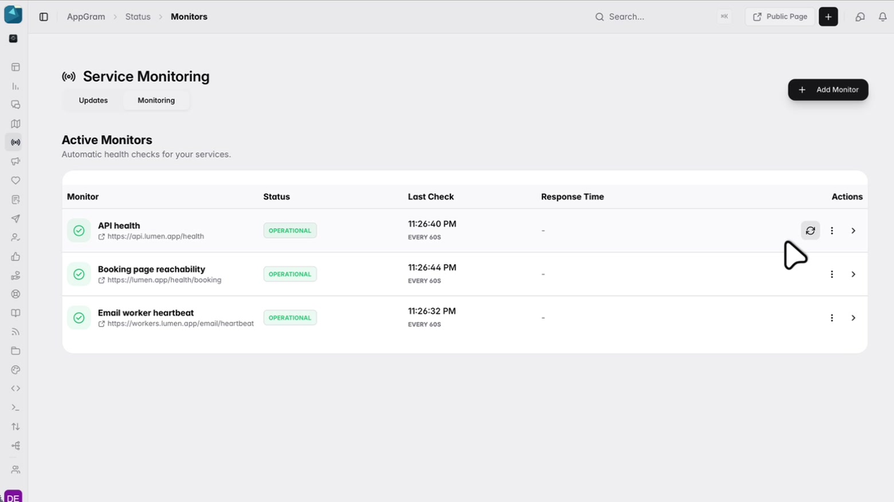Go to Status breadcrumb
The height and width of the screenshot is (502, 894).
click(138, 17)
